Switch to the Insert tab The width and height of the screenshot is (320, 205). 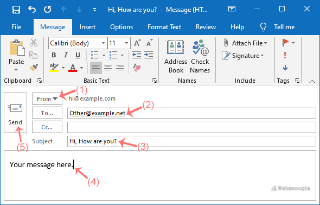[x=87, y=27]
